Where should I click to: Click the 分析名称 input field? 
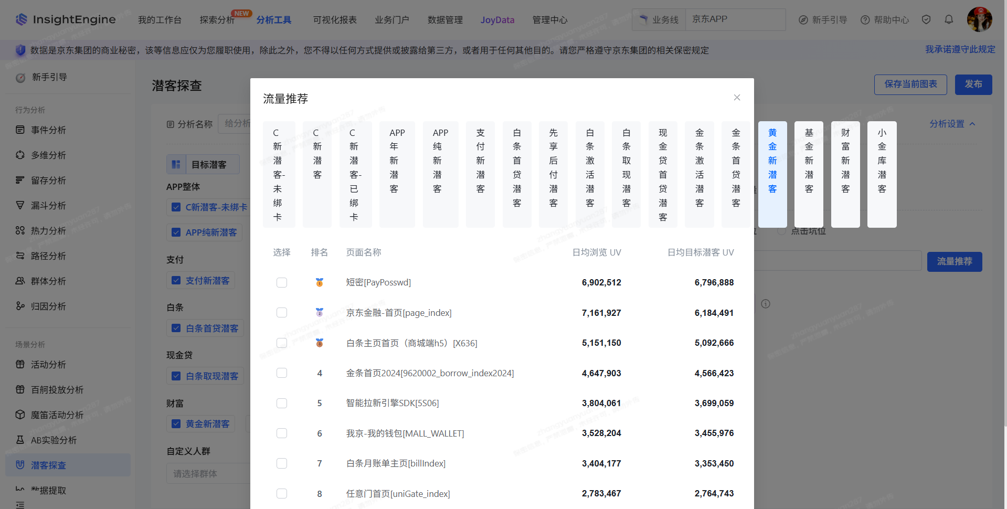pos(234,124)
